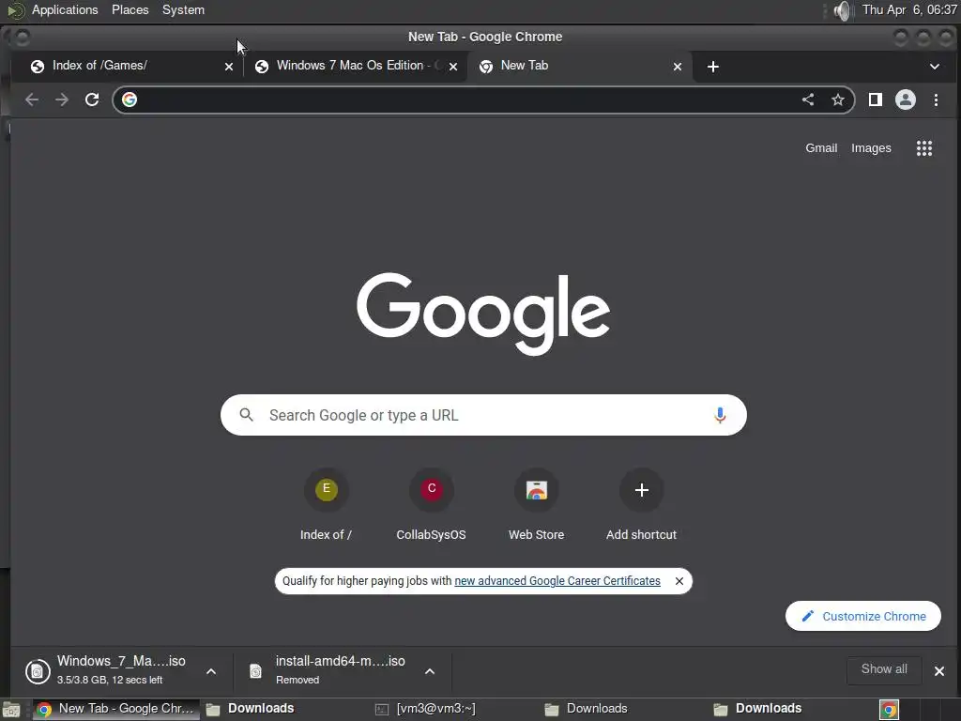
Task: Click the magnifier icon in the search box
Action: pos(247,415)
